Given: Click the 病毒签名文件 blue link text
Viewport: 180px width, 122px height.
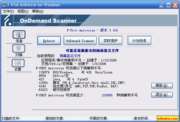Looking at the screenshot, I should click(70, 56).
